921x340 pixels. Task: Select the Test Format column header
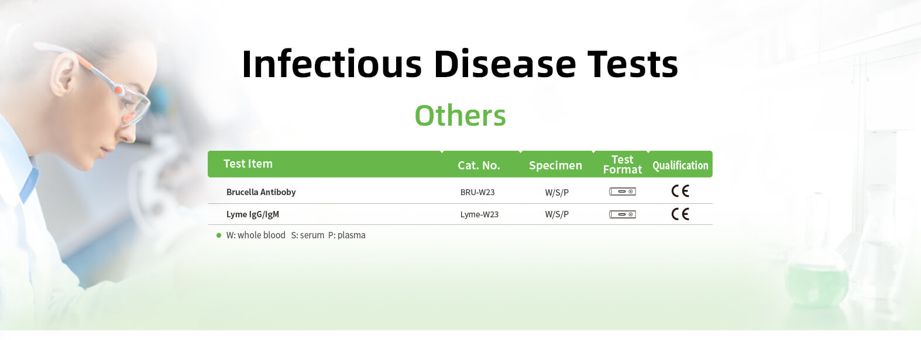click(x=623, y=165)
